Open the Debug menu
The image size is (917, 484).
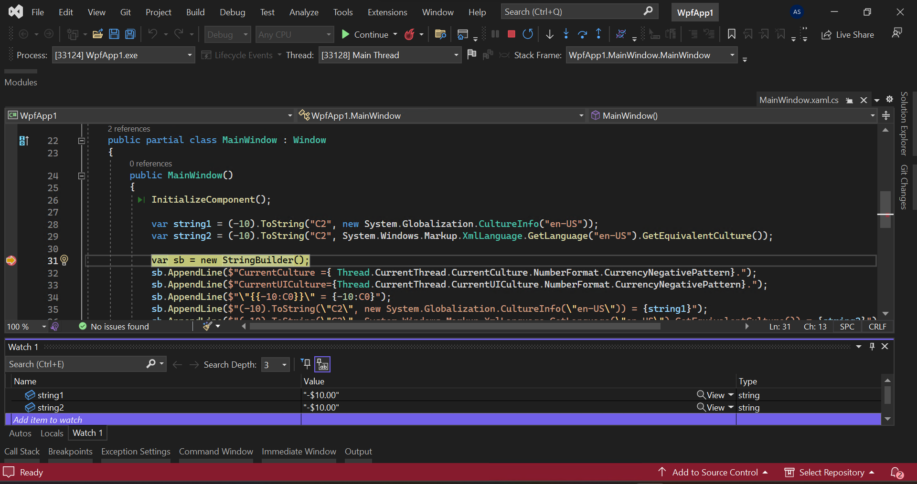[232, 12]
